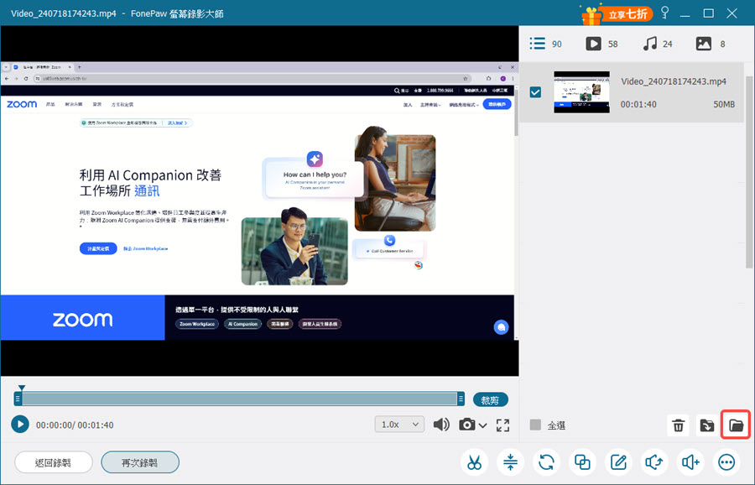
Task: Click the file name Video_240718174243.mp4 in list
Action: click(674, 81)
